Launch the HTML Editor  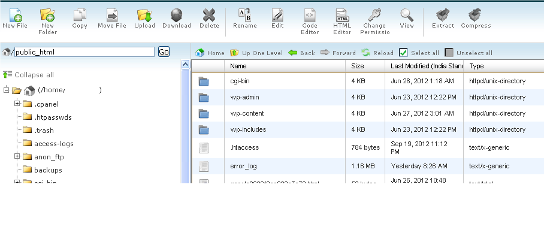(342, 15)
